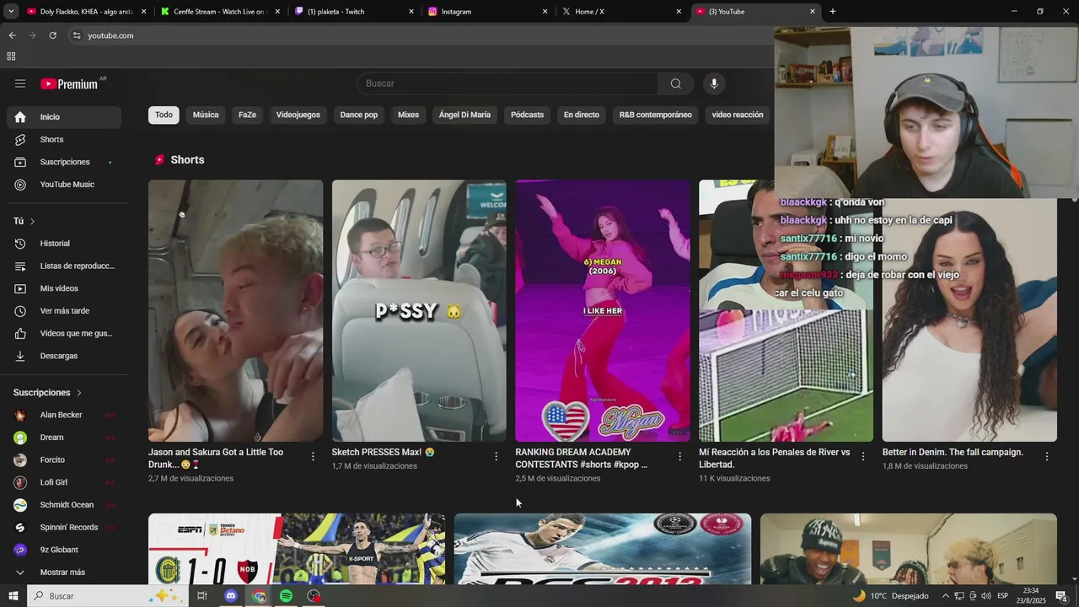This screenshot has height=607, width=1079.
Task: Click the YouTube Buscar search field
Action: click(507, 83)
